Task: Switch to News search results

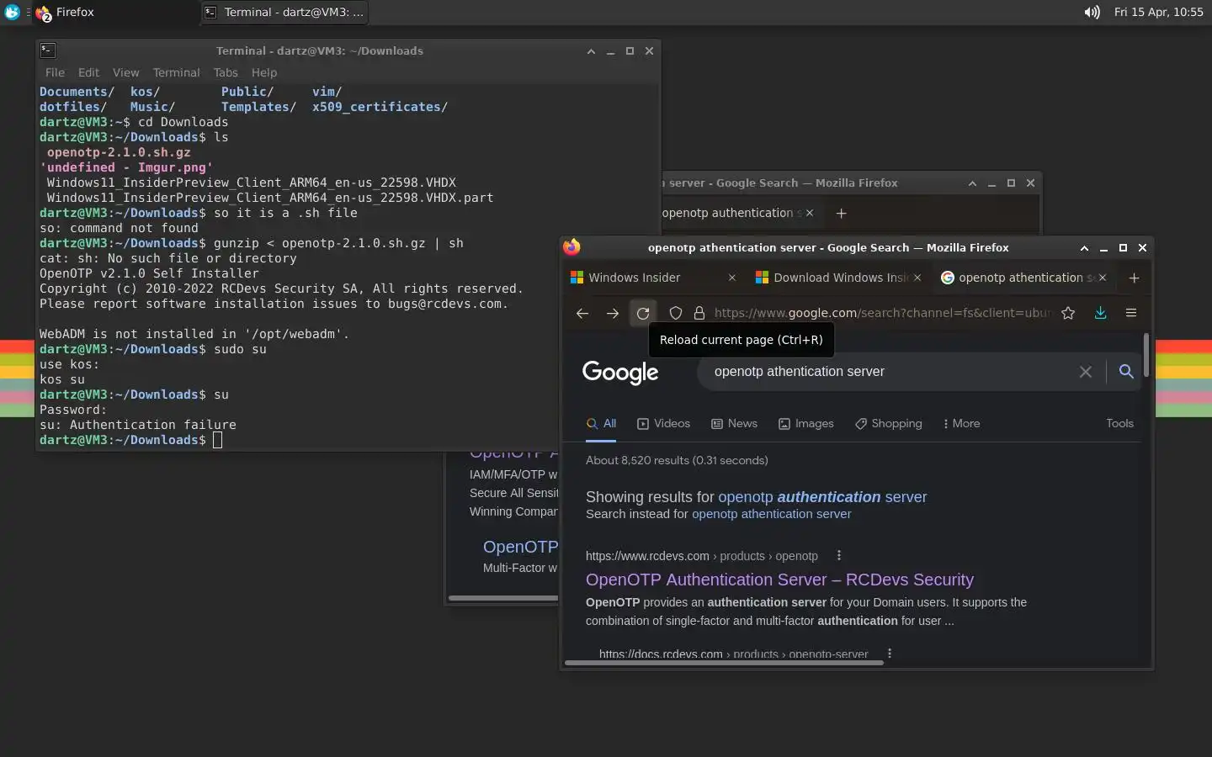Action: point(734,424)
